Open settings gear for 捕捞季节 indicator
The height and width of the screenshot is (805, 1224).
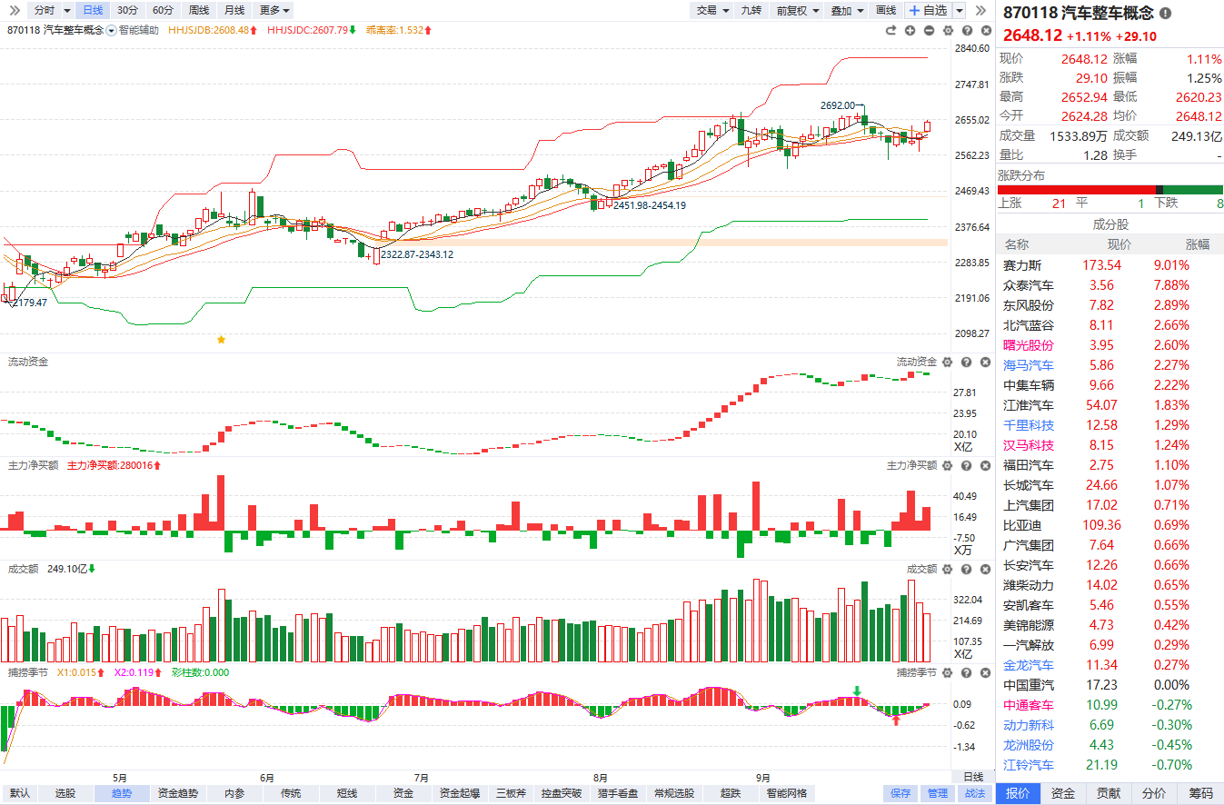948,672
